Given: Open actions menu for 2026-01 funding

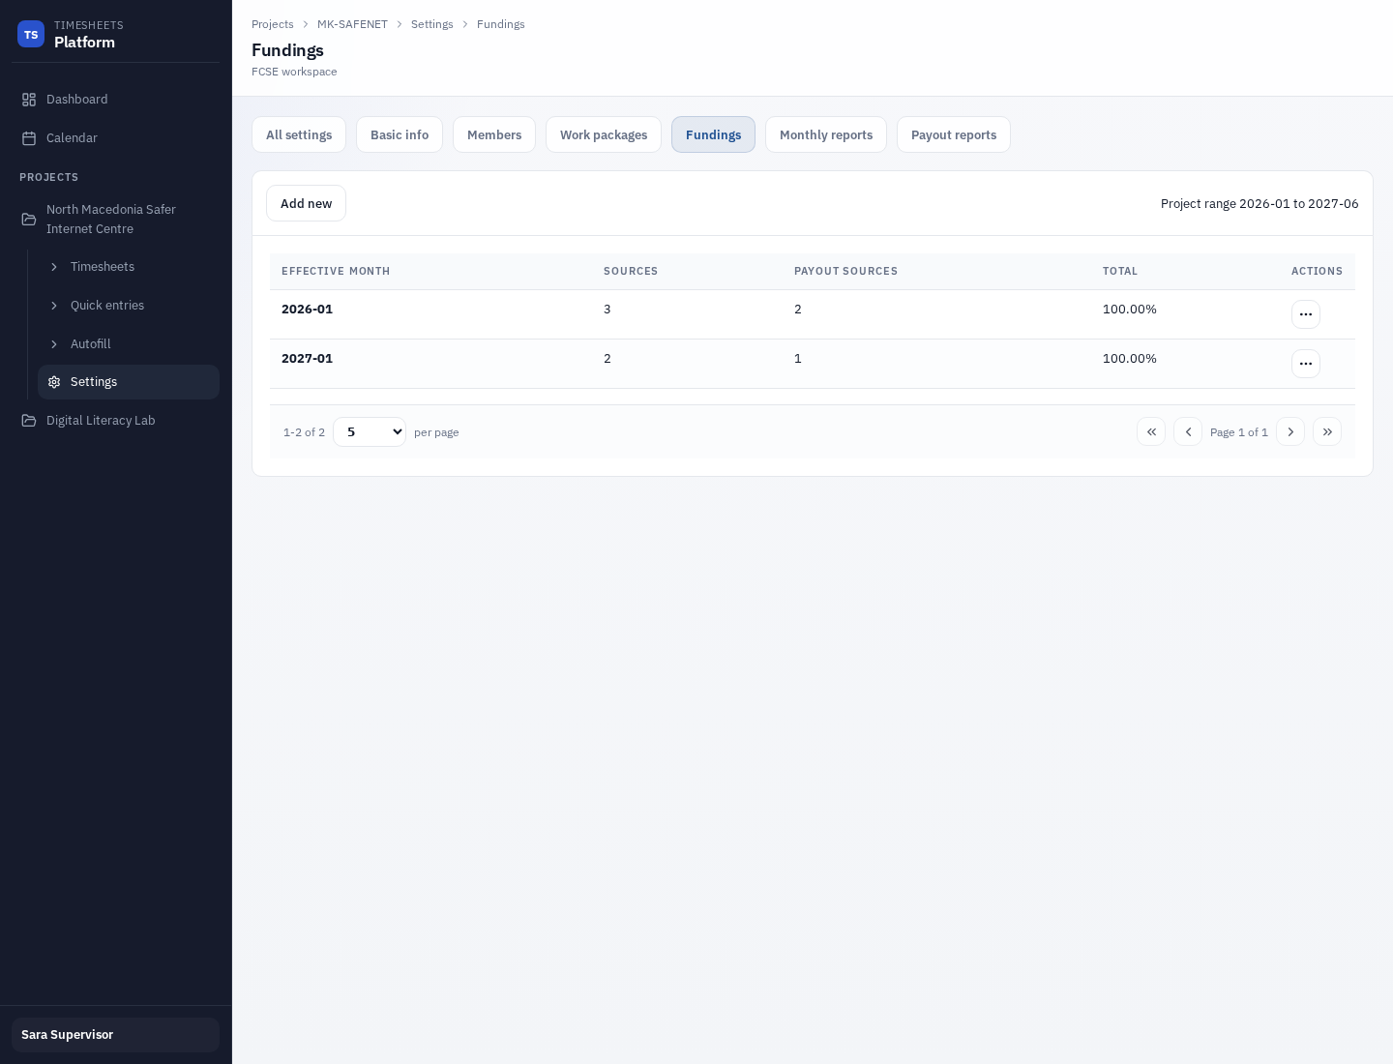Looking at the screenshot, I should pyautogui.click(x=1305, y=314).
